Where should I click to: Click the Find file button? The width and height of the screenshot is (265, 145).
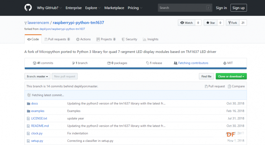(x=206, y=76)
